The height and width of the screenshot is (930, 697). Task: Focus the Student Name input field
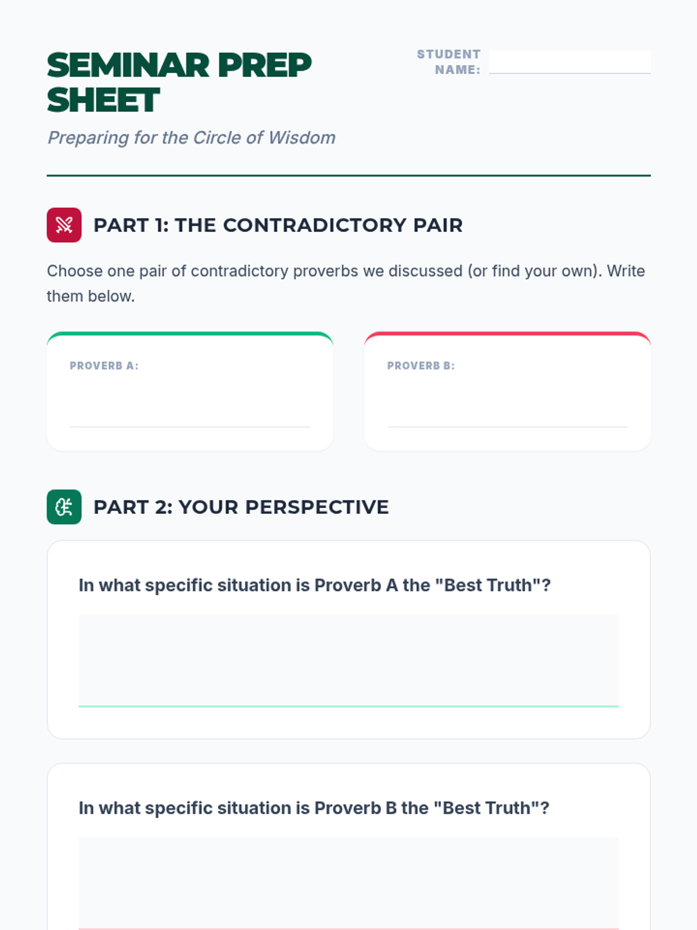569,62
